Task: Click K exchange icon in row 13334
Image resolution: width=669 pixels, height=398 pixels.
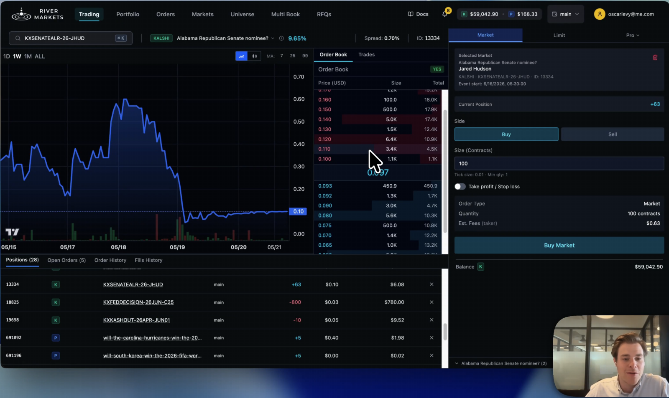Action: tap(56, 284)
